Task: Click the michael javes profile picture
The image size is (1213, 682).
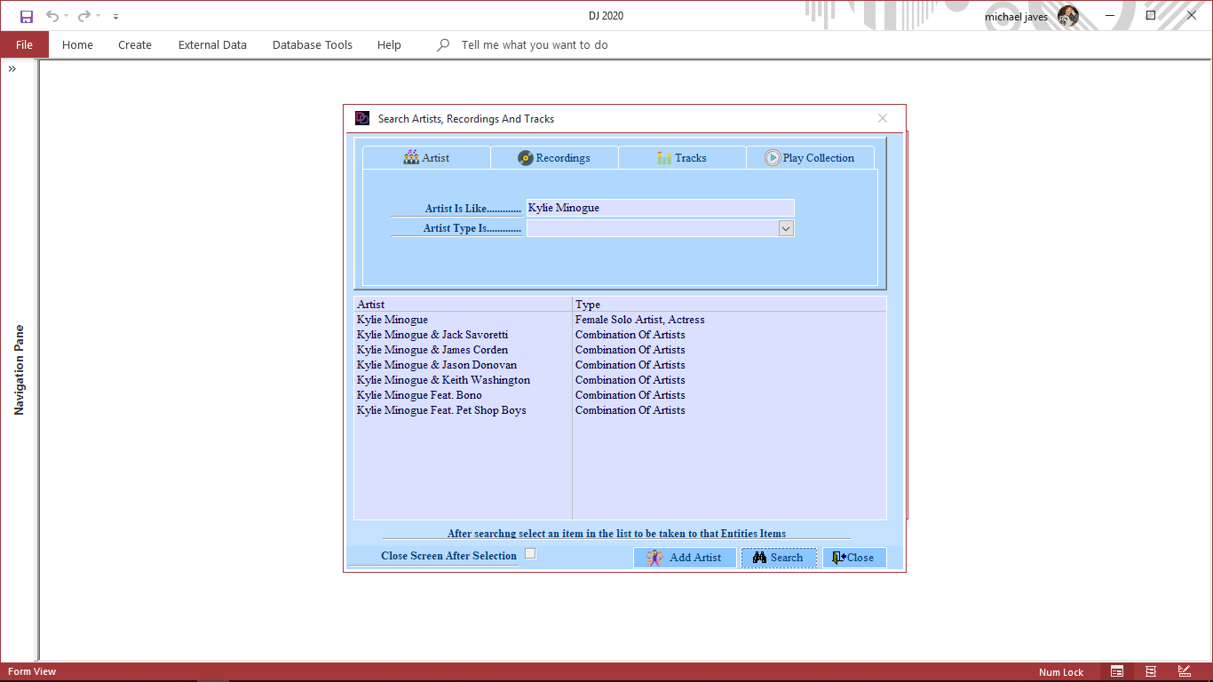Action: click(x=1068, y=16)
